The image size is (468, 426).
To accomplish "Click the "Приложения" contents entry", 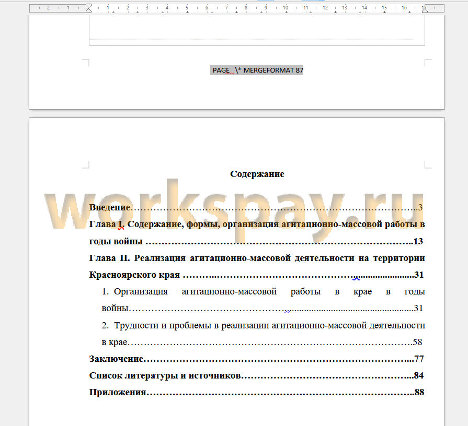I will tap(118, 393).
